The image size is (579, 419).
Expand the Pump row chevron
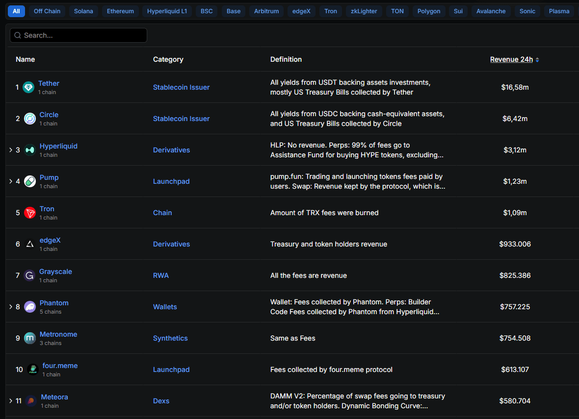pos(11,181)
